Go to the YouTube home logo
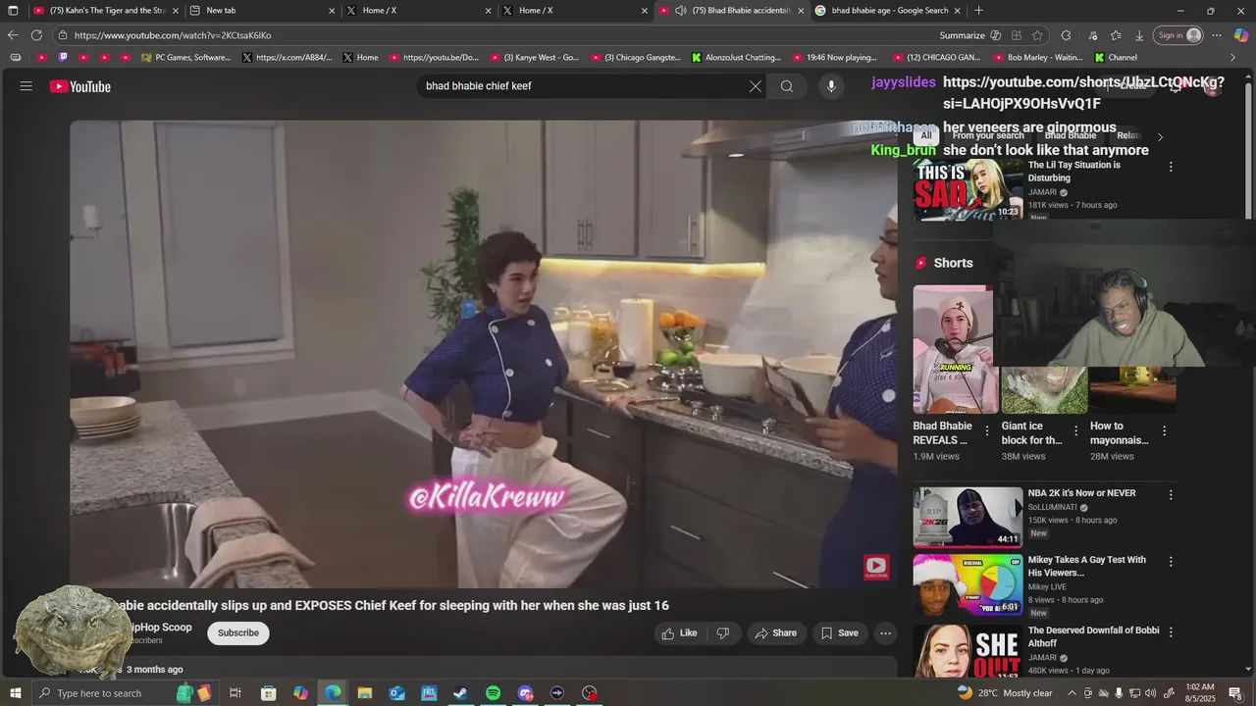Screen dimensions: 1256x706 (x=80, y=86)
